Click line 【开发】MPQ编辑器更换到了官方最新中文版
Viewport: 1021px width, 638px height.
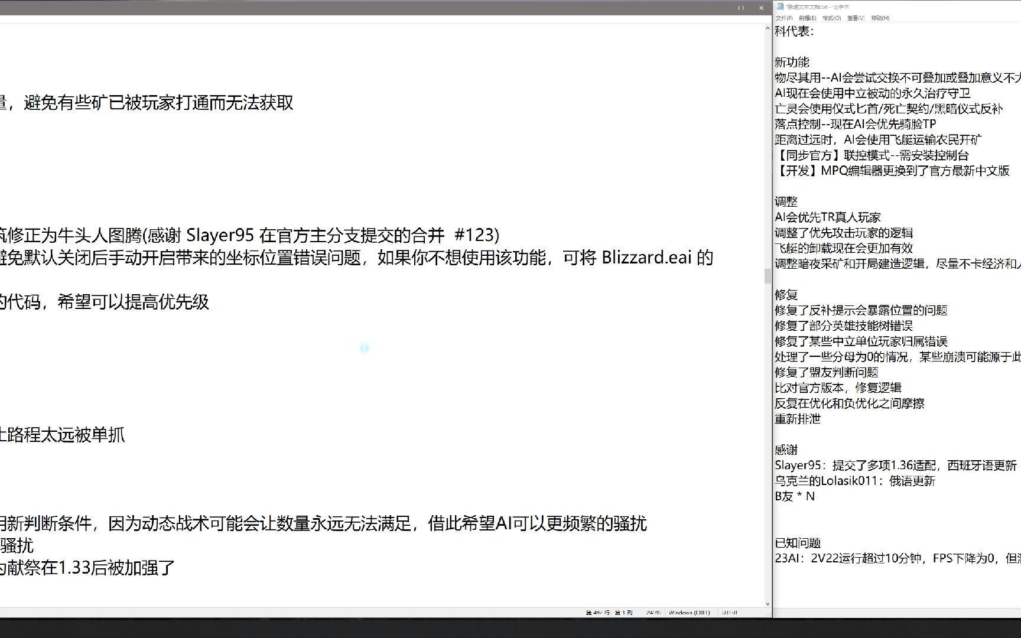(x=892, y=171)
